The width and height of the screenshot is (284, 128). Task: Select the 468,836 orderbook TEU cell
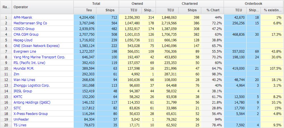point(235,34)
